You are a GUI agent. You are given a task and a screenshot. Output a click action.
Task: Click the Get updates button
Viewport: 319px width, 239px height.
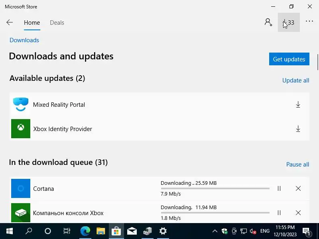[x=289, y=59]
